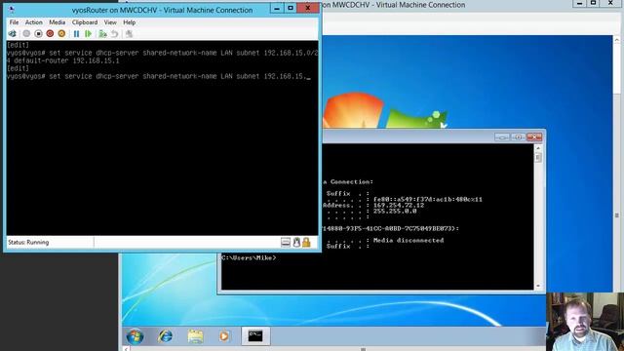624x351 pixels.
Task: Open the View menu
Action: click(110, 22)
